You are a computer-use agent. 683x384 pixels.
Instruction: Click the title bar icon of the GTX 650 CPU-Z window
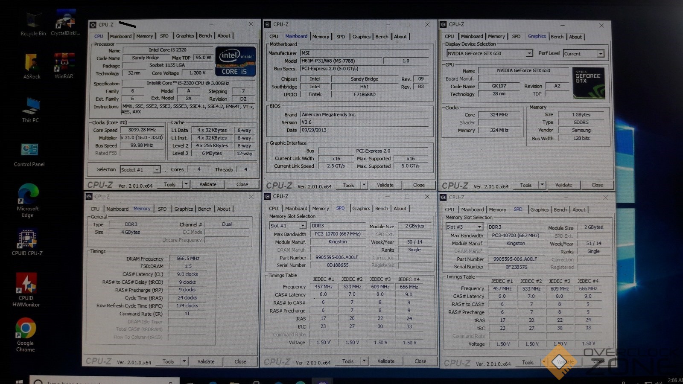click(443, 24)
